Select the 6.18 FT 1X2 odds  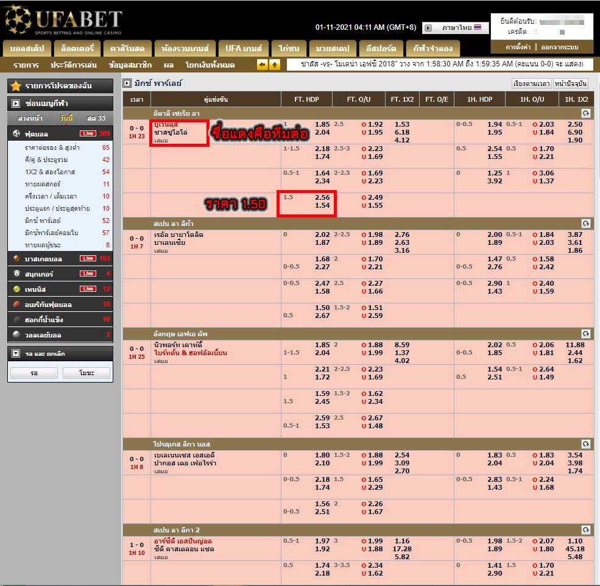(x=402, y=132)
